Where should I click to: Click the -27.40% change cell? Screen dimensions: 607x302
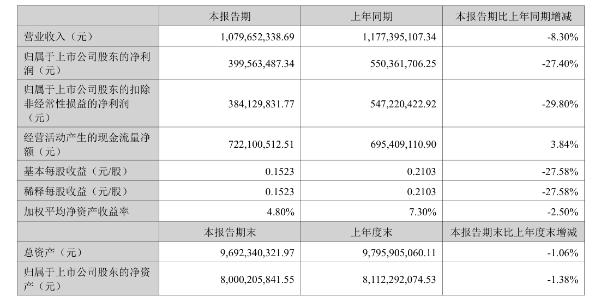[560, 63]
